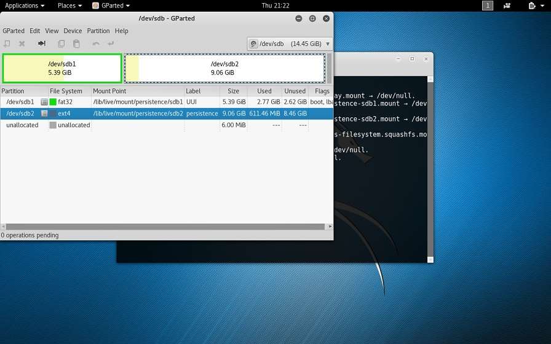Open the GParted menu in menu bar
Screen dimensions: 551x344
14,31
